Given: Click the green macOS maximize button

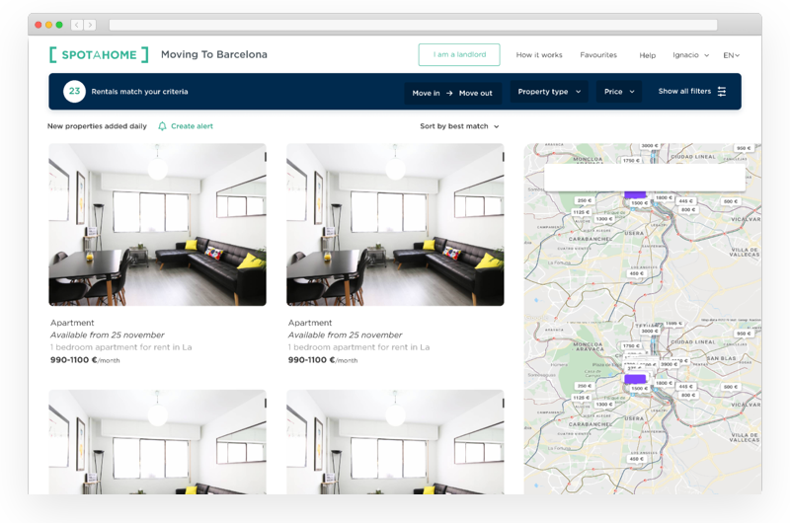Looking at the screenshot, I should (x=59, y=25).
